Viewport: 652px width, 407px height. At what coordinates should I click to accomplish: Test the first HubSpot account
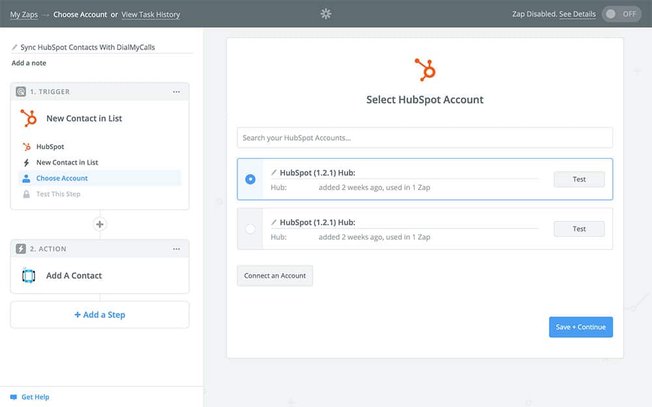click(579, 179)
